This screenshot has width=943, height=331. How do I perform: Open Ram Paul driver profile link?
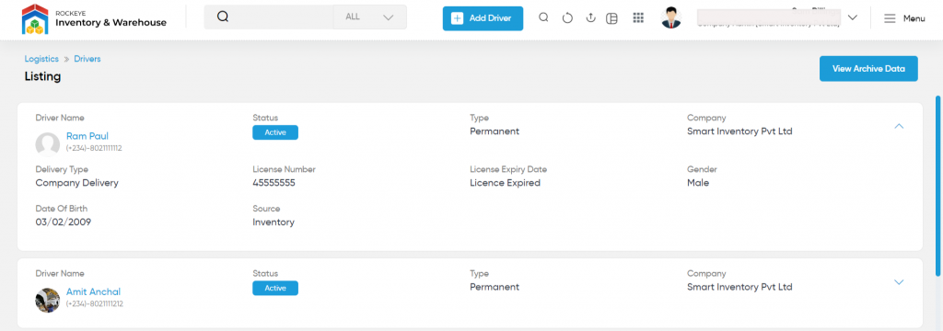(x=87, y=136)
